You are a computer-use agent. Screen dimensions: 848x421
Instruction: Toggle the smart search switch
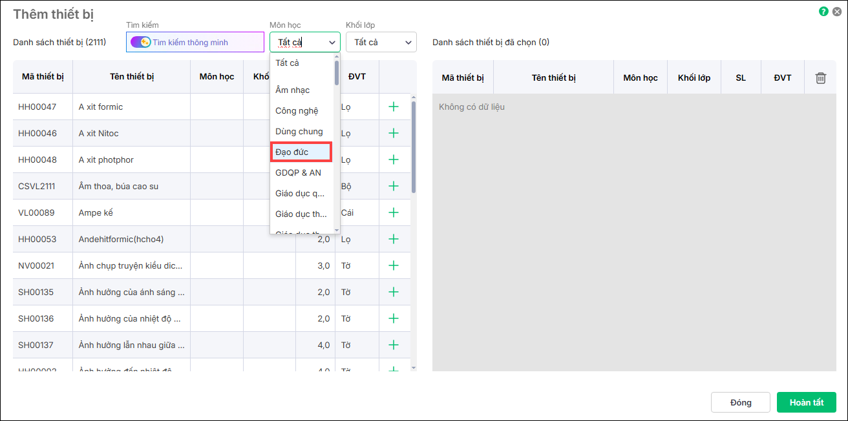[140, 42]
